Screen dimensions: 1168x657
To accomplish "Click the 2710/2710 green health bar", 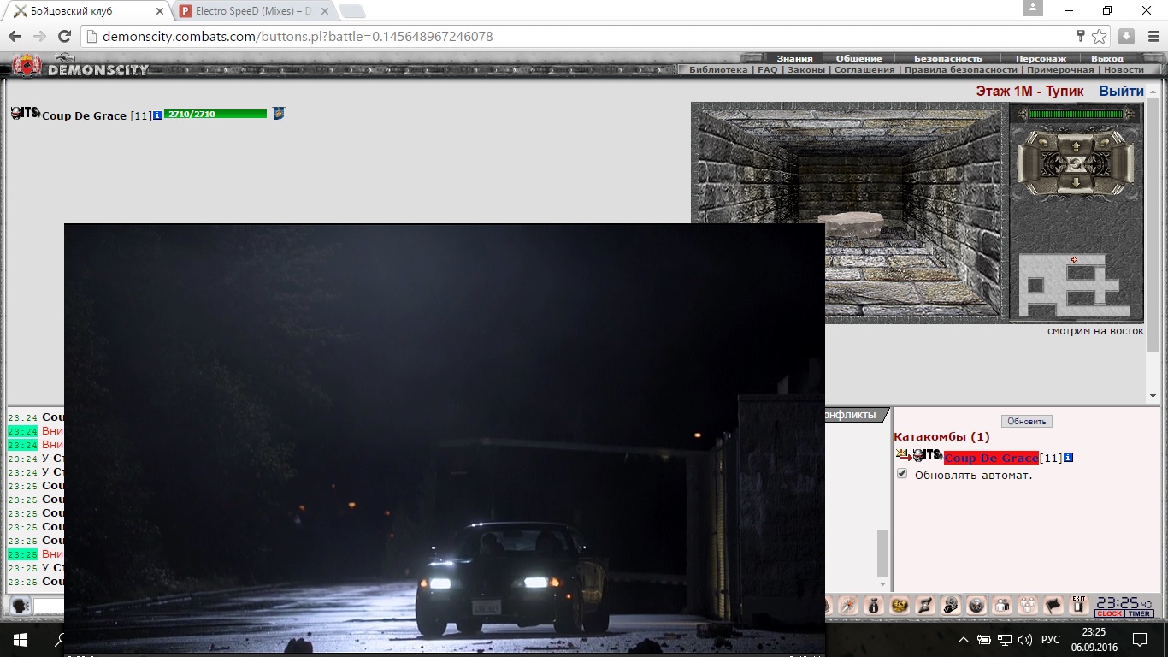I will click(215, 114).
